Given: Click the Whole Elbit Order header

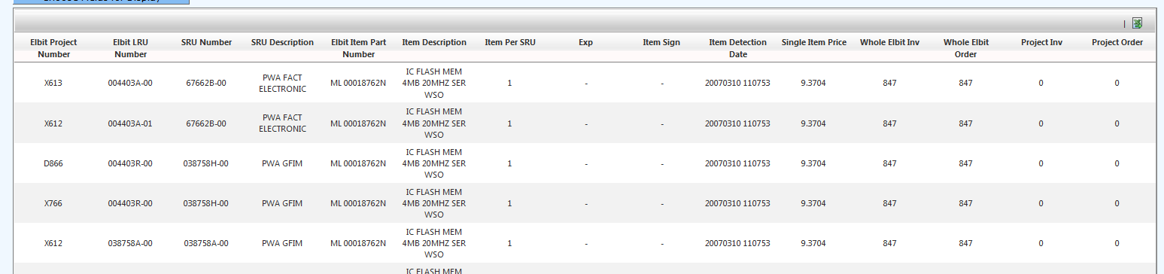Looking at the screenshot, I should 965,48.
